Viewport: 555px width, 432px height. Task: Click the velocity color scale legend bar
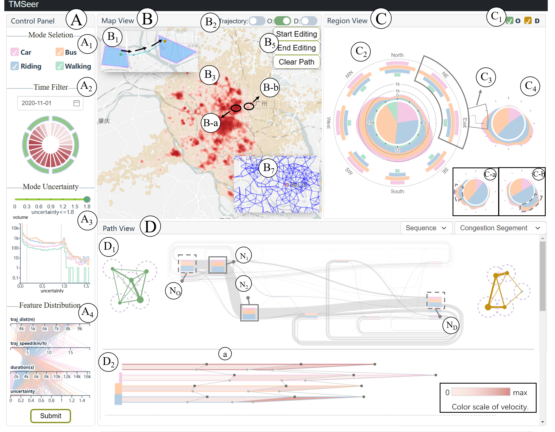[x=481, y=392]
